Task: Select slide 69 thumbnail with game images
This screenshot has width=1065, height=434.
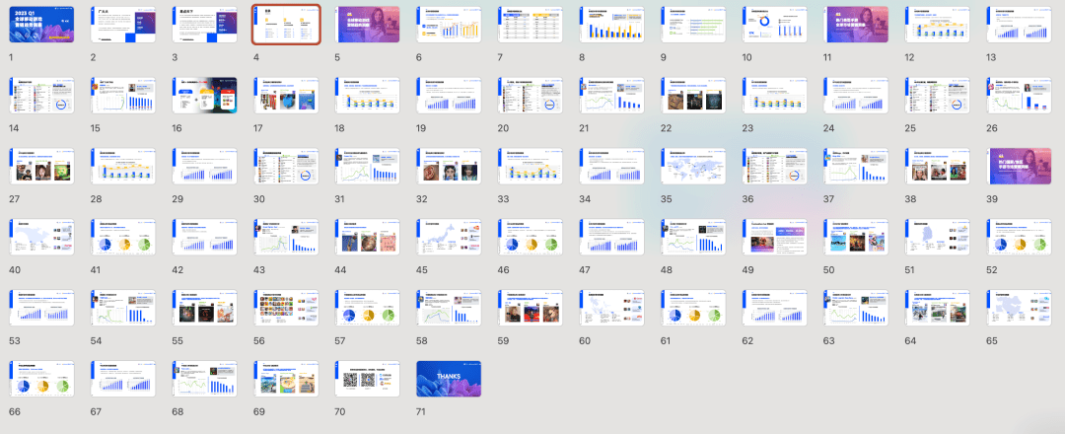Action: coord(286,379)
